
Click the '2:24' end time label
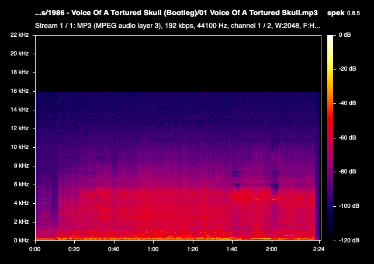[x=319, y=249]
